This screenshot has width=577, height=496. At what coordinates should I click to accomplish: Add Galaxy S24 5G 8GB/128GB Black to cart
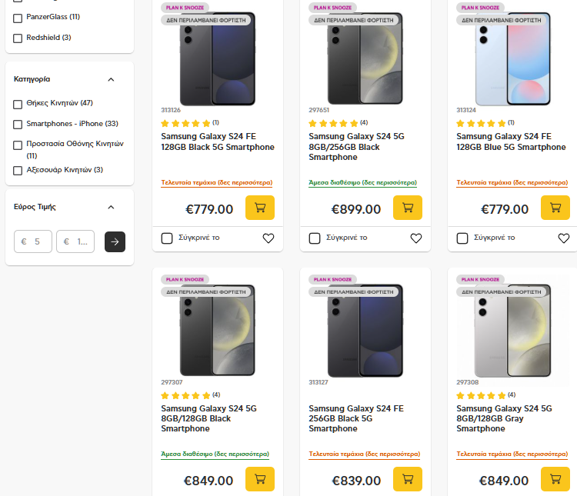pos(260,479)
